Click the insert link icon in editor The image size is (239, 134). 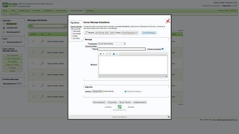pyautogui.click(x=114, y=54)
